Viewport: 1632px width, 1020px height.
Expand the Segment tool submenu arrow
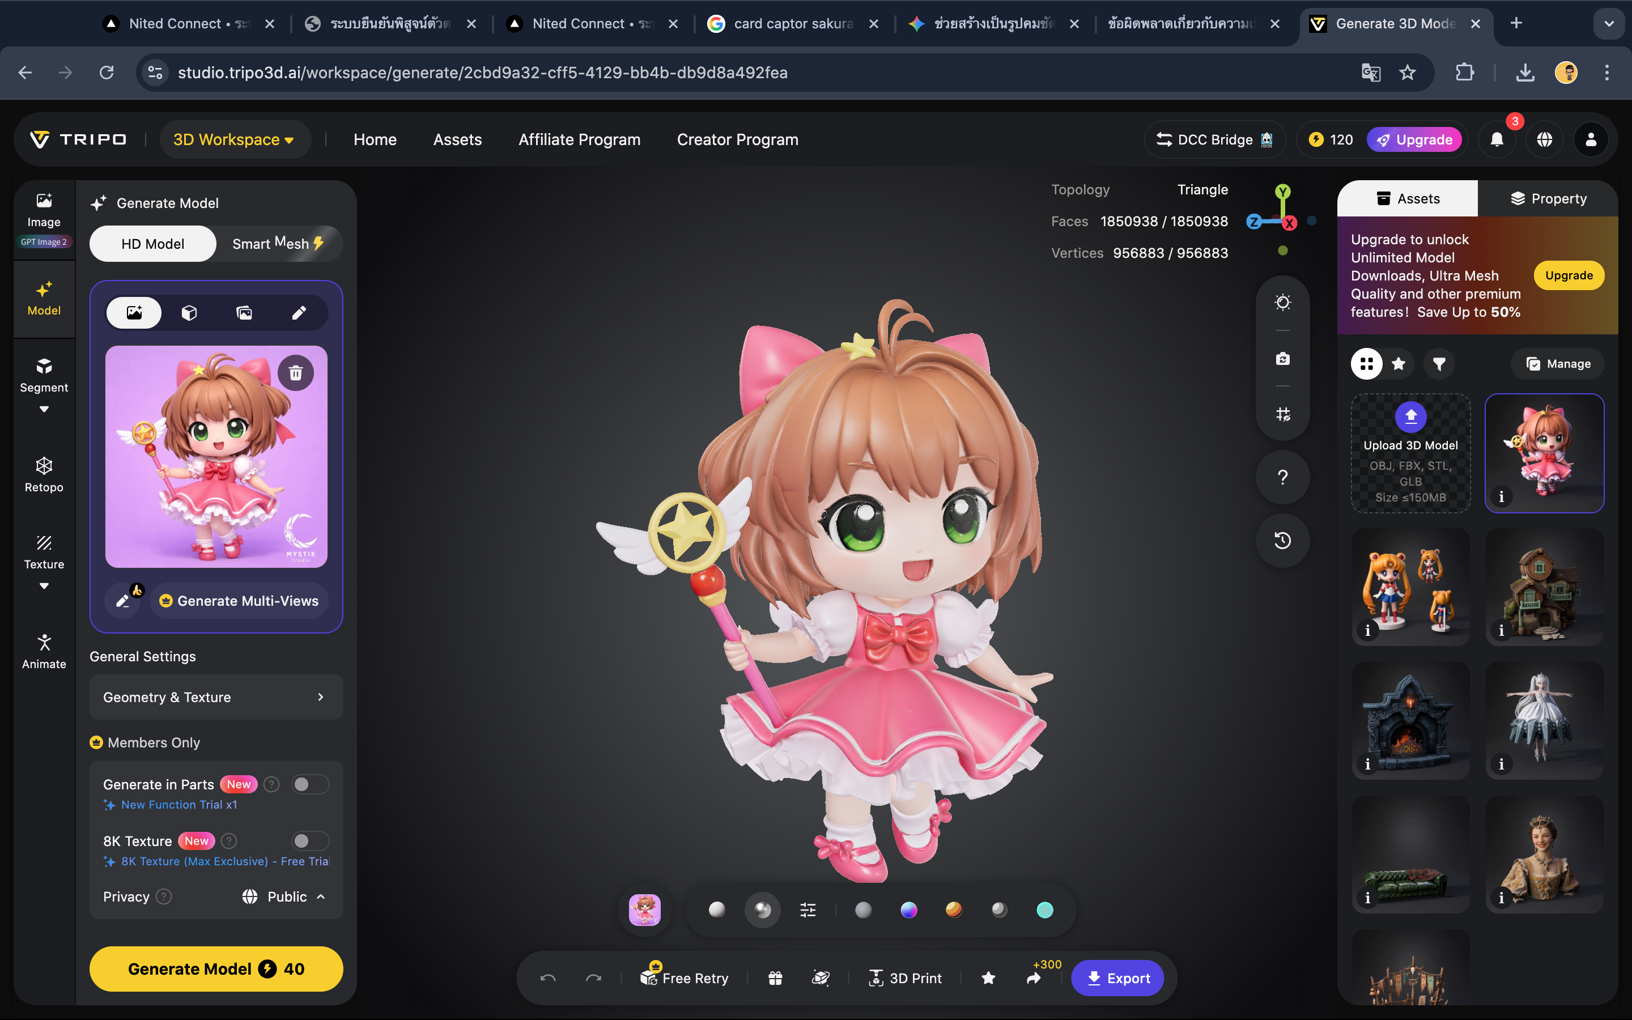44,409
